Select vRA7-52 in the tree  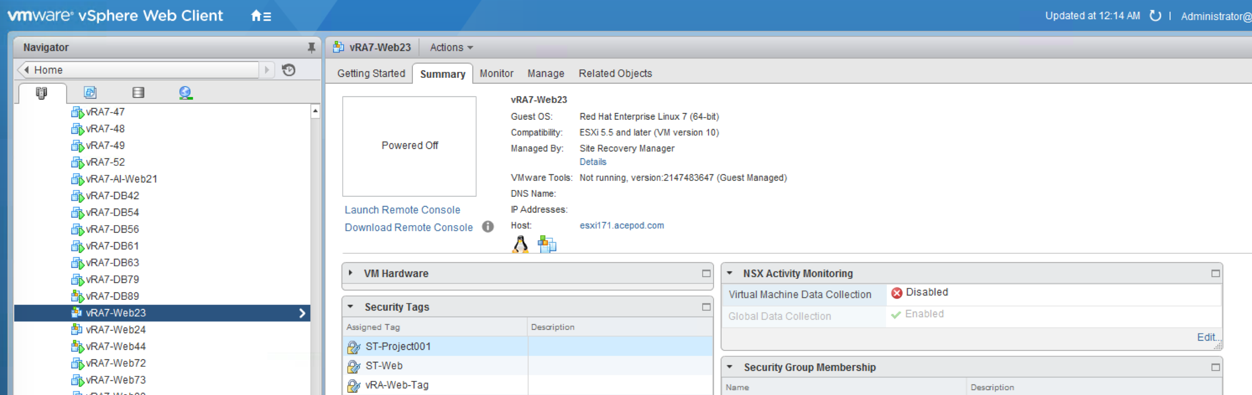coord(105,162)
